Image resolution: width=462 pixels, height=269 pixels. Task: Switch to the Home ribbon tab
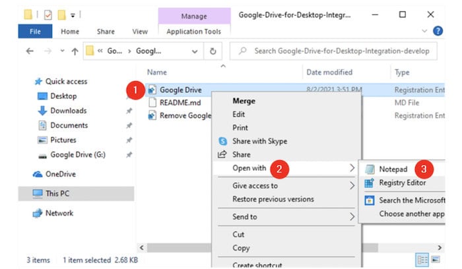click(70, 32)
